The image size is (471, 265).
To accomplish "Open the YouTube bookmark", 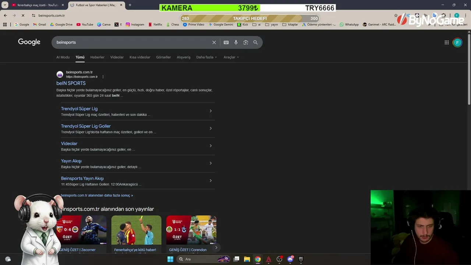I will tap(85, 25).
